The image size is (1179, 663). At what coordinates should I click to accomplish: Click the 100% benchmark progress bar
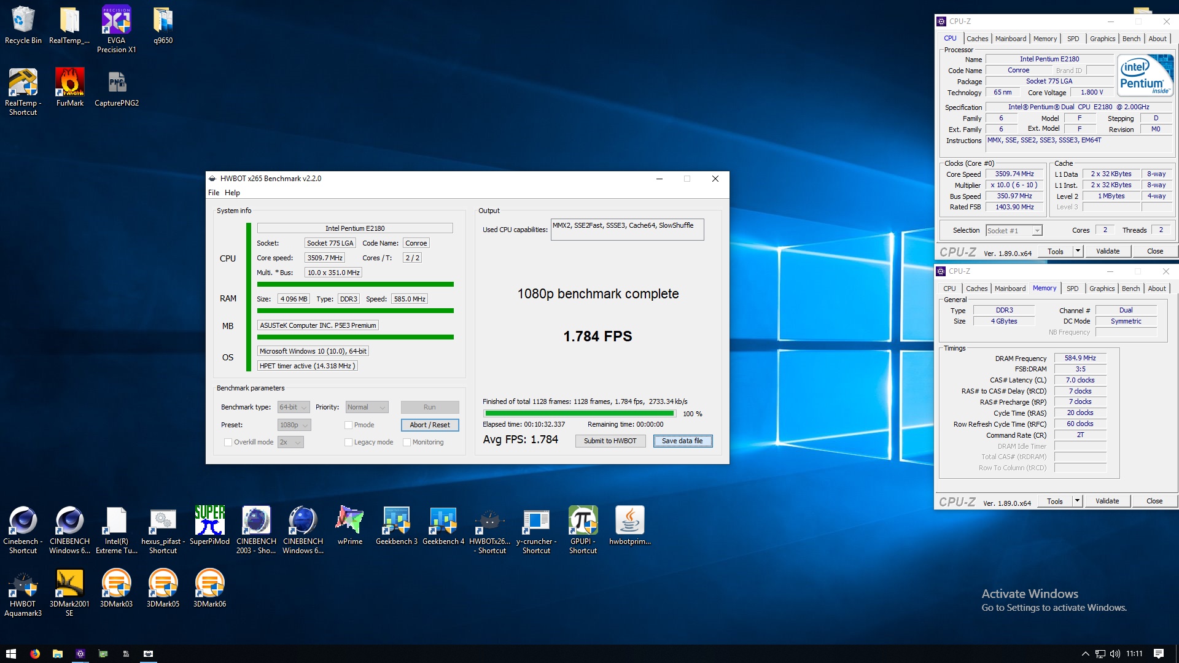[x=579, y=414]
